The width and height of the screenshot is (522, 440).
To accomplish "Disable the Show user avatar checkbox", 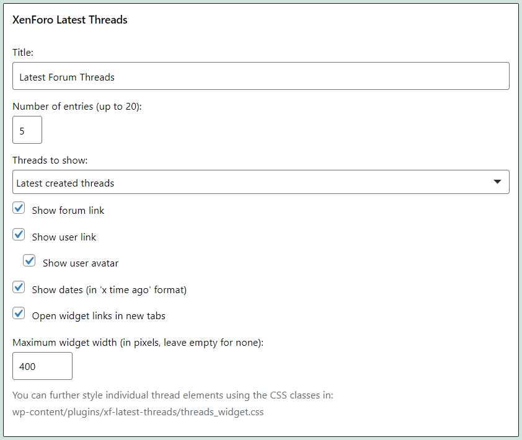I will coord(30,262).
